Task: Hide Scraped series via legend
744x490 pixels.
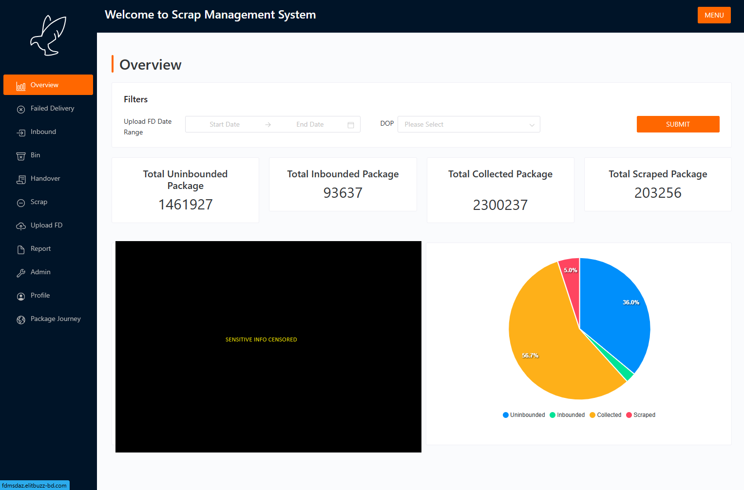Action: 641,415
